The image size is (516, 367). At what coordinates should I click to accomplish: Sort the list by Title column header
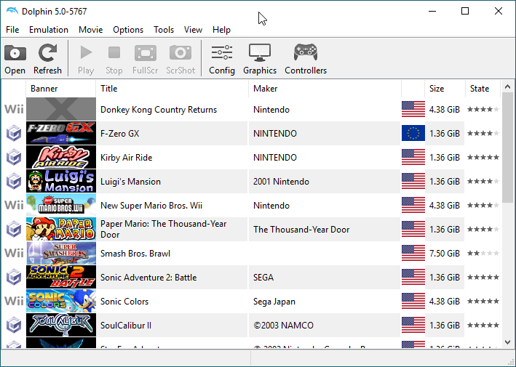pyautogui.click(x=172, y=89)
